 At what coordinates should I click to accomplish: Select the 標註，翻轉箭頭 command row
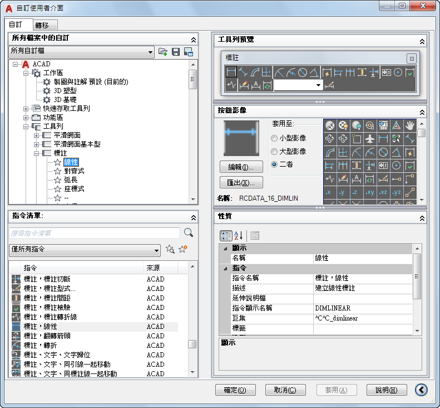(x=93, y=336)
